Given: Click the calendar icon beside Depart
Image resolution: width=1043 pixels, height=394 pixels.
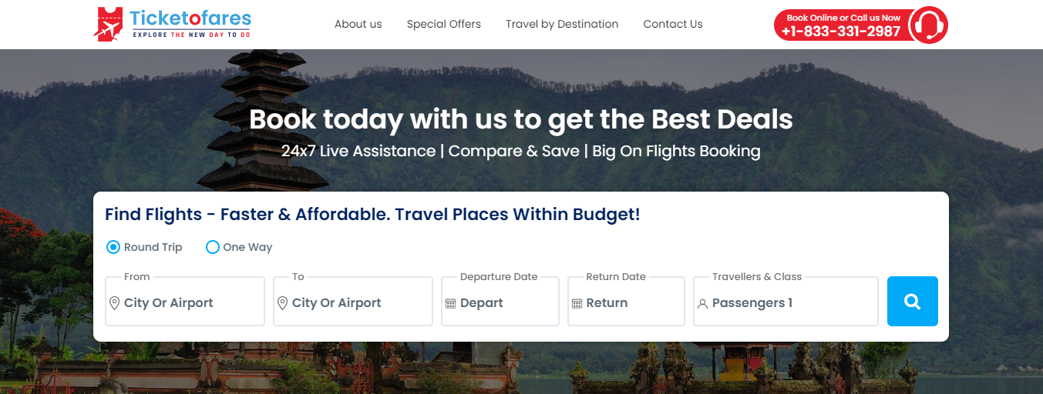Looking at the screenshot, I should 450,304.
